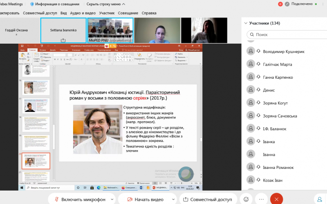Click the Paste (Вставить) icon in PowerPoint
327x204 pixels.
pyautogui.click(x=22, y=55)
